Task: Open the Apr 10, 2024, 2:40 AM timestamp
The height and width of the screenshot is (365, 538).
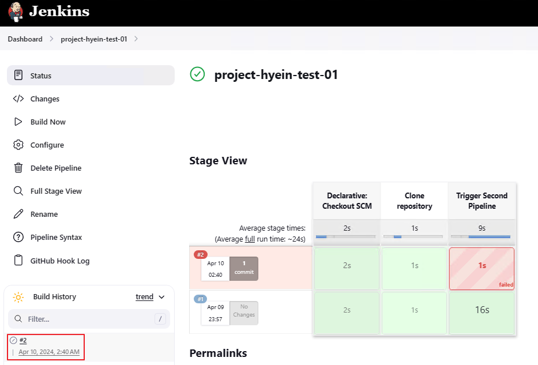Action: [49, 352]
